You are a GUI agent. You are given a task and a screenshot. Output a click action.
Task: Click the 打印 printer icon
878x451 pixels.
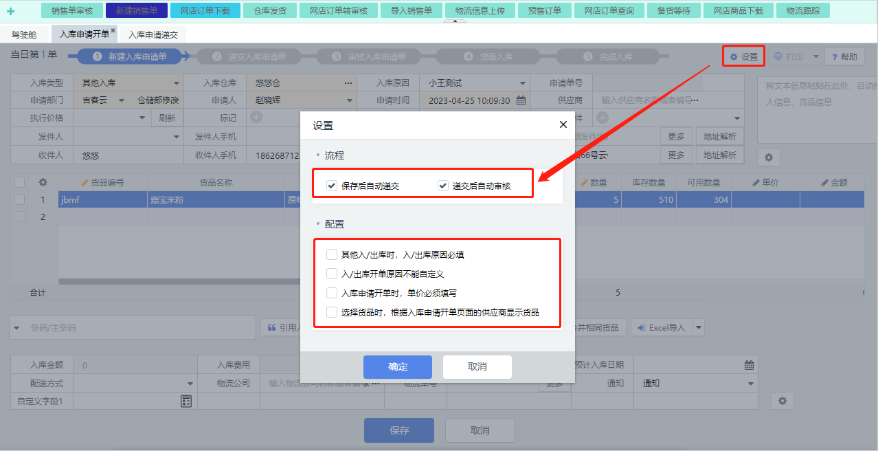[x=778, y=56]
